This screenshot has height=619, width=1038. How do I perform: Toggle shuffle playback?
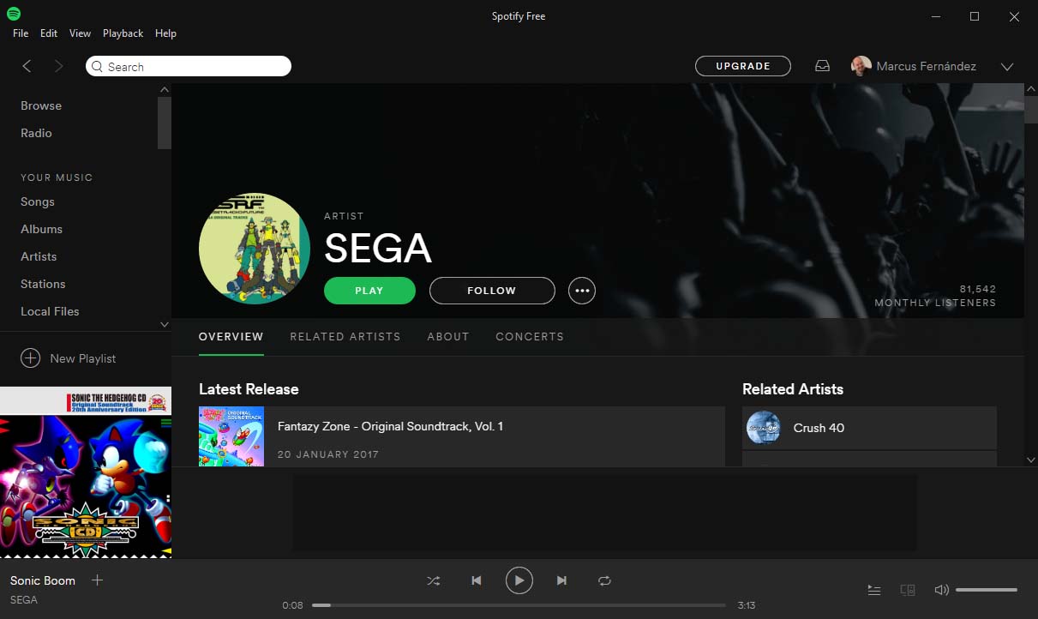433,580
